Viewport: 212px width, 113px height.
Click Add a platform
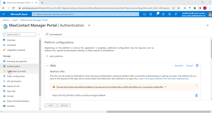pyautogui.click(x=54, y=56)
